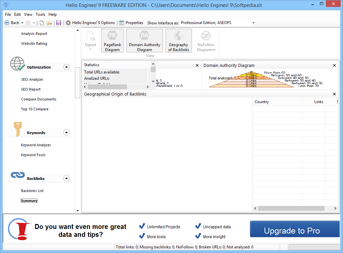The image size is (343, 253).
Task: Click Statistics list scroll up arrow
Action: [153, 64]
